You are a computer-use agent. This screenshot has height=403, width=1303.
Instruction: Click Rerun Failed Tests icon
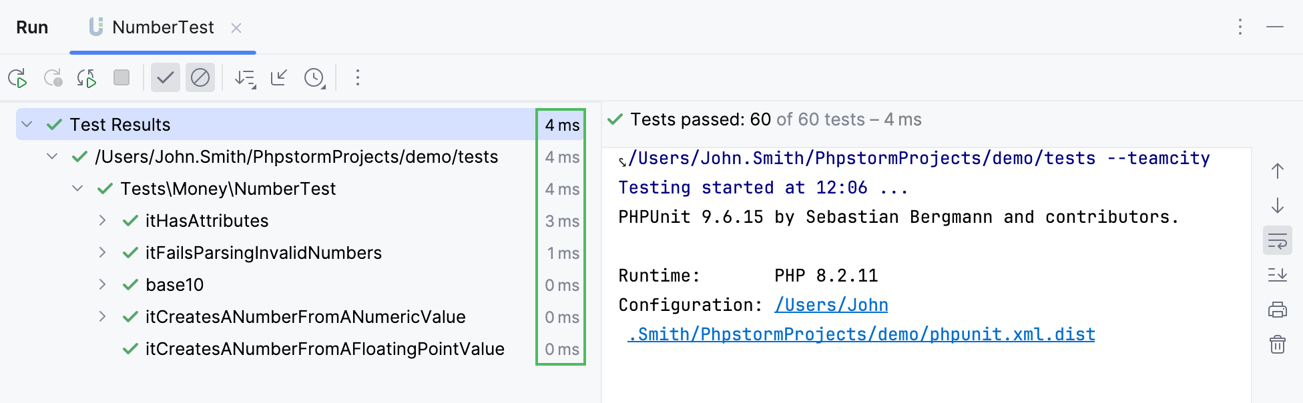pos(53,78)
